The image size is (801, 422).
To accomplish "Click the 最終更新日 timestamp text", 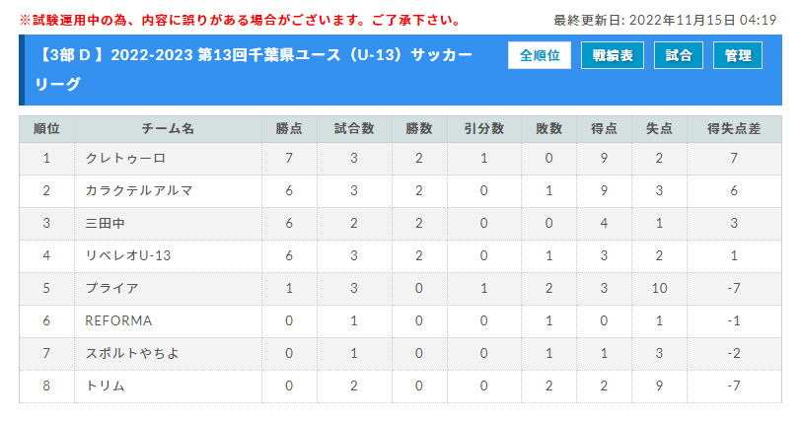I will 665,21.
